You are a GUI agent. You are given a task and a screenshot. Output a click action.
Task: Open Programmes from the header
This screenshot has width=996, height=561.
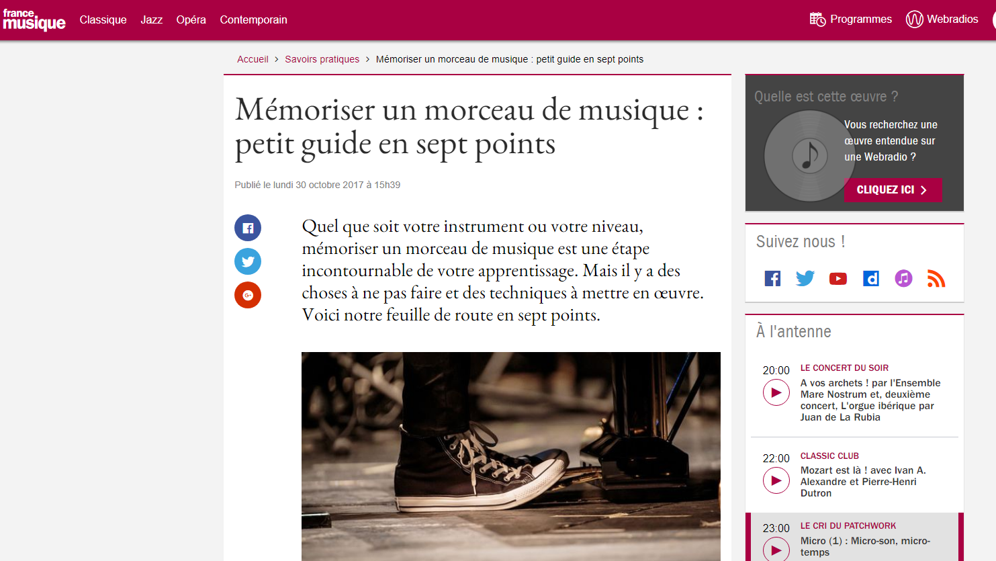pyautogui.click(x=851, y=19)
